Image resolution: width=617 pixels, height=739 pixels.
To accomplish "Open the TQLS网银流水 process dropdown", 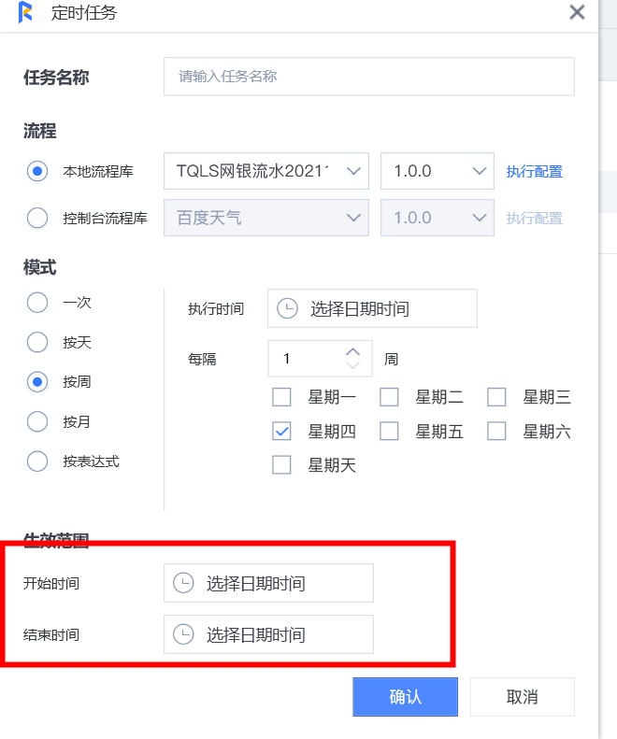I will click(x=266, y=171).
